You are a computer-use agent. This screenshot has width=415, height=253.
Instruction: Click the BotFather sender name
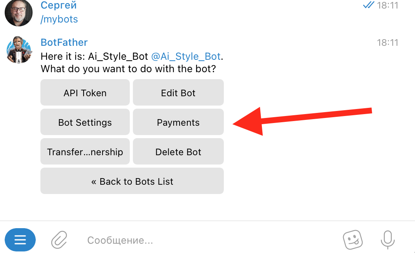(64, 42)
